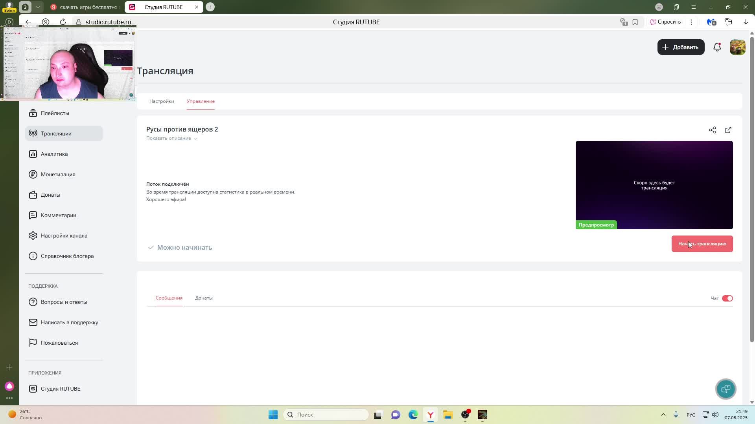Click Начать трансляцию button
Screen dimensions: 755x424
[702, 244]
